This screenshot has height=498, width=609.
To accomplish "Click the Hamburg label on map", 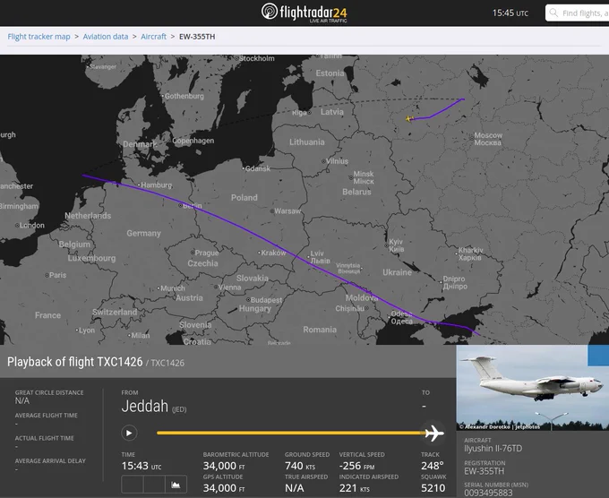I will pyautogui.click(x=156, y=185).
